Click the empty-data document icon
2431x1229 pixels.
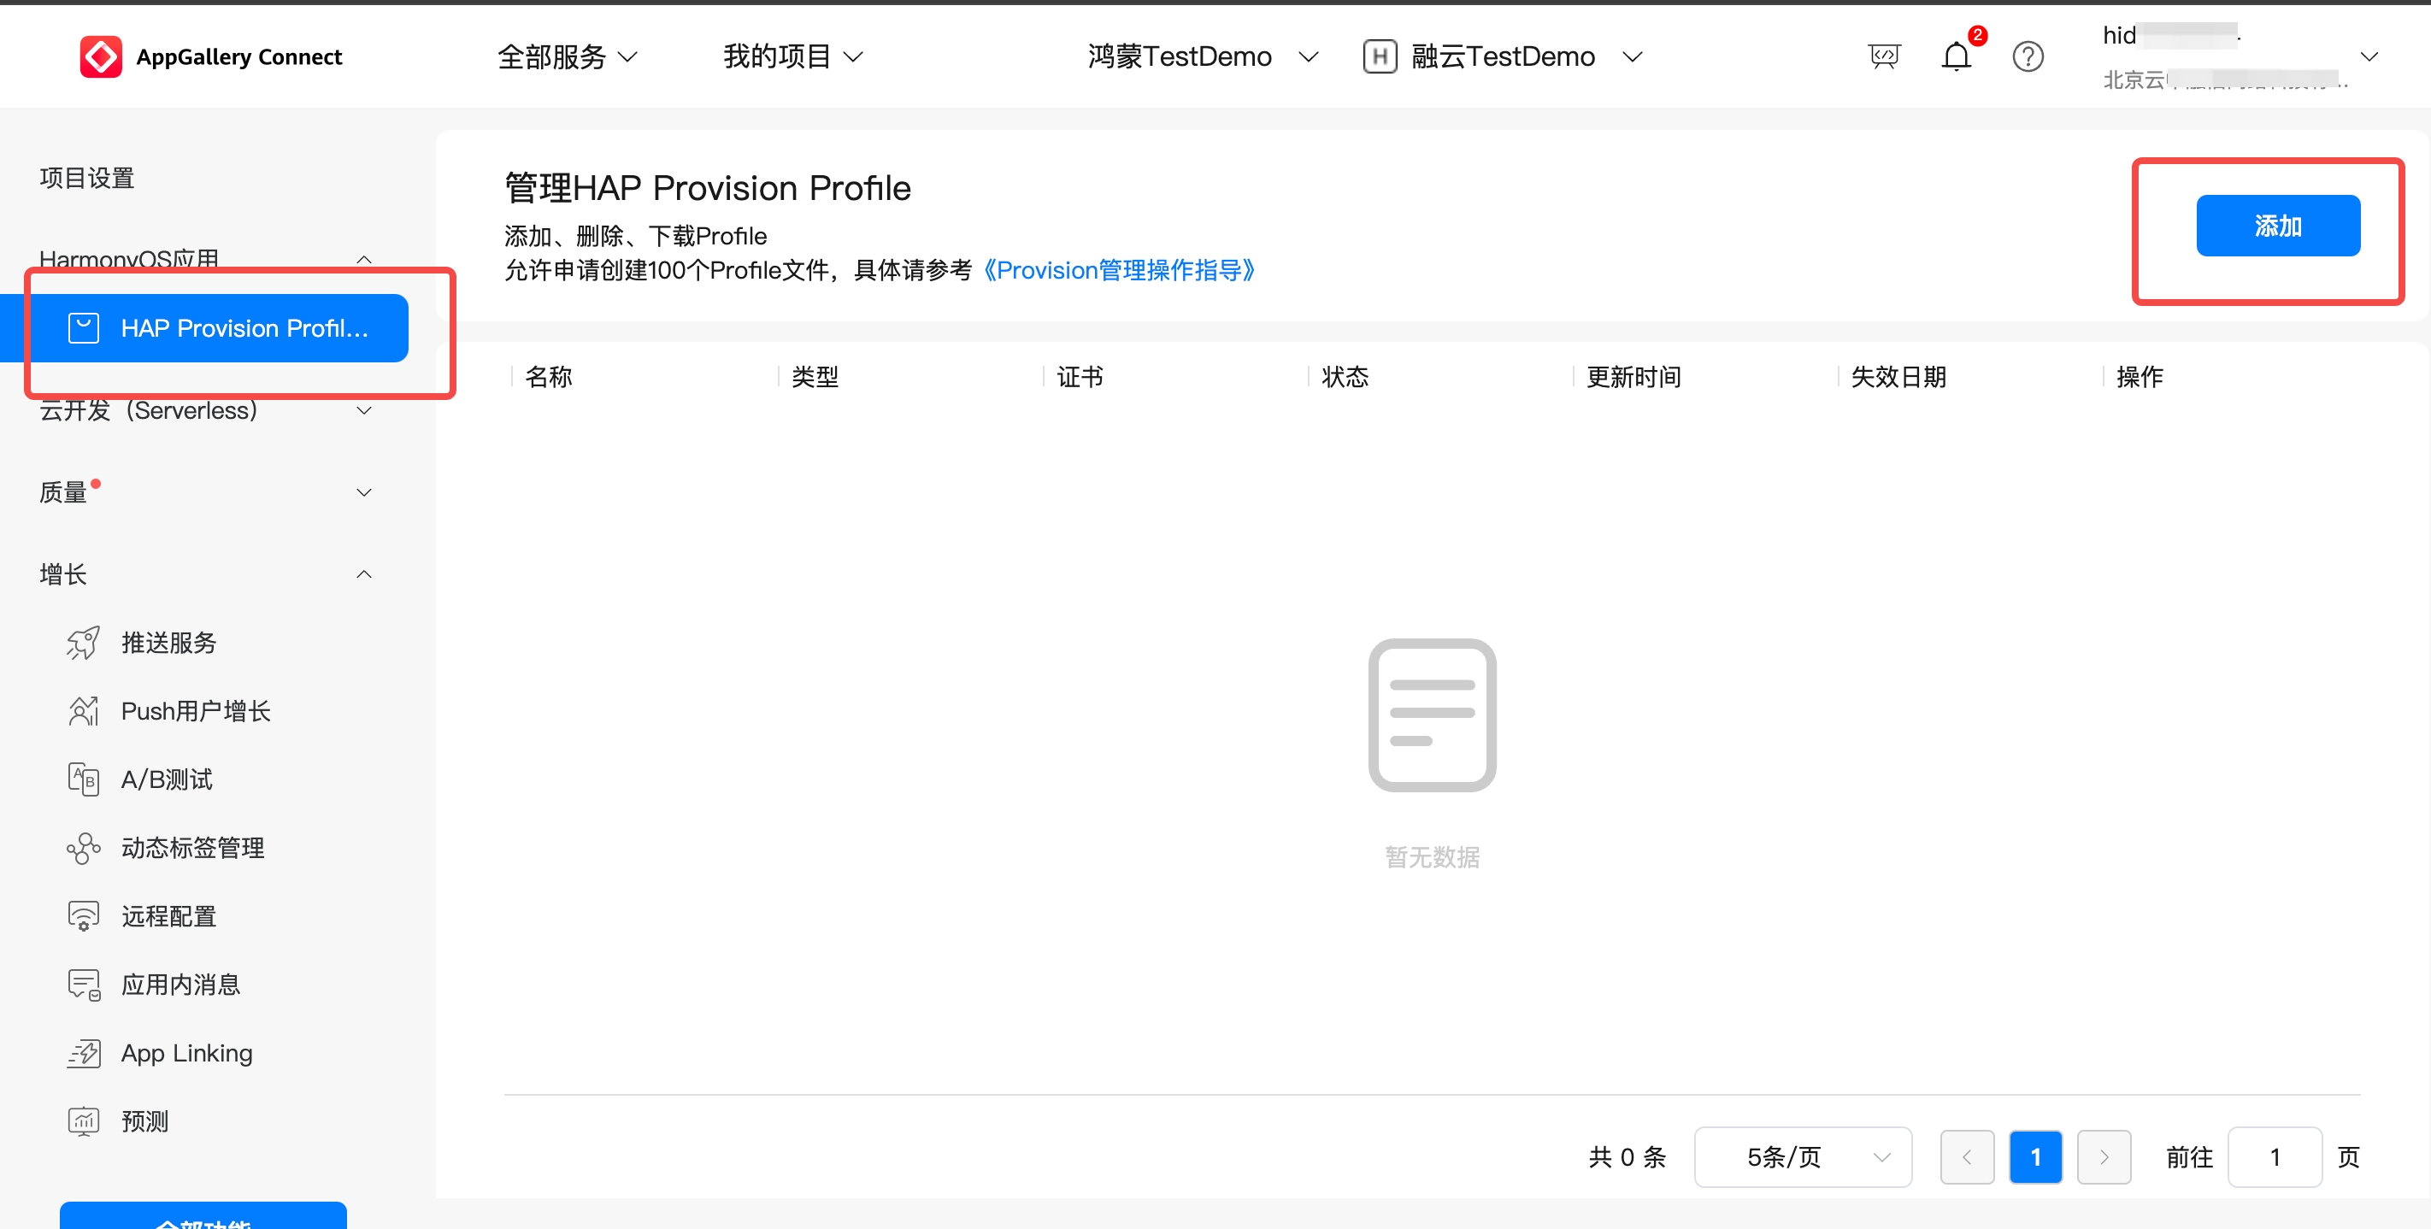1432,714
